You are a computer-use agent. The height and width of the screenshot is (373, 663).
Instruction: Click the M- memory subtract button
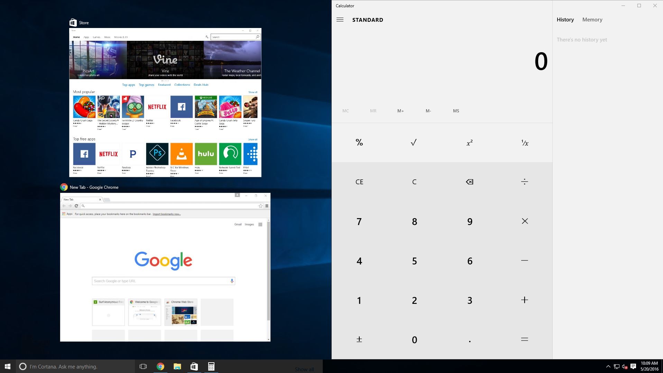click(428, 111)
